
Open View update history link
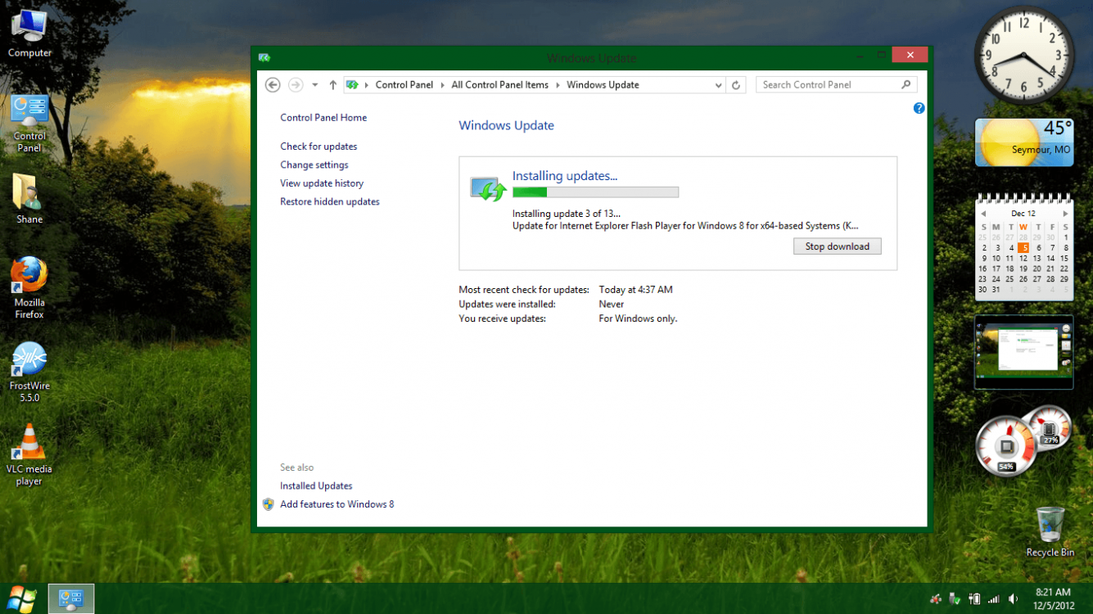pyautogui.click(x=322, y=183)
